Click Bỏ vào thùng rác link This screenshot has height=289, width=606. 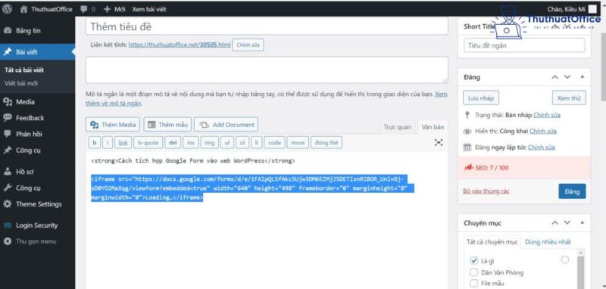[x=486, y=191]
